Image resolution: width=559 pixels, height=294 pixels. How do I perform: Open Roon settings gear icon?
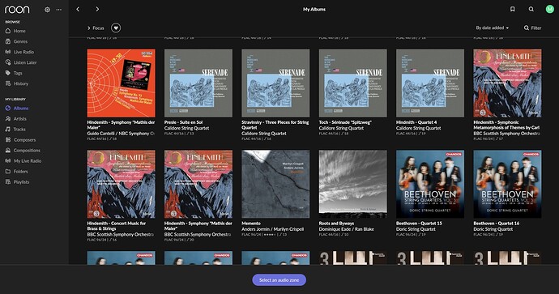47,10
